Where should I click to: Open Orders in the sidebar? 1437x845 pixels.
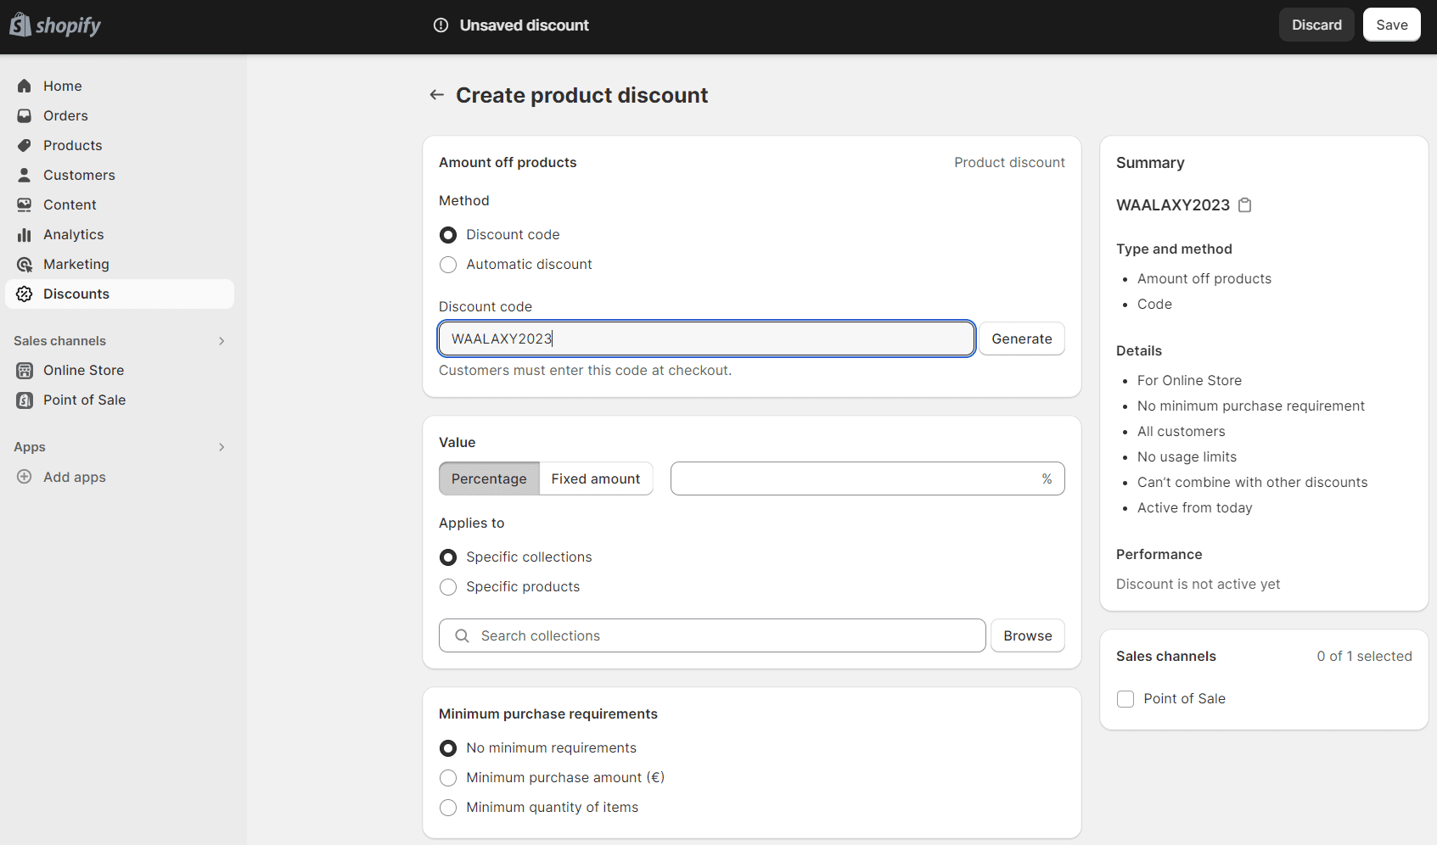tap(120, 115)
